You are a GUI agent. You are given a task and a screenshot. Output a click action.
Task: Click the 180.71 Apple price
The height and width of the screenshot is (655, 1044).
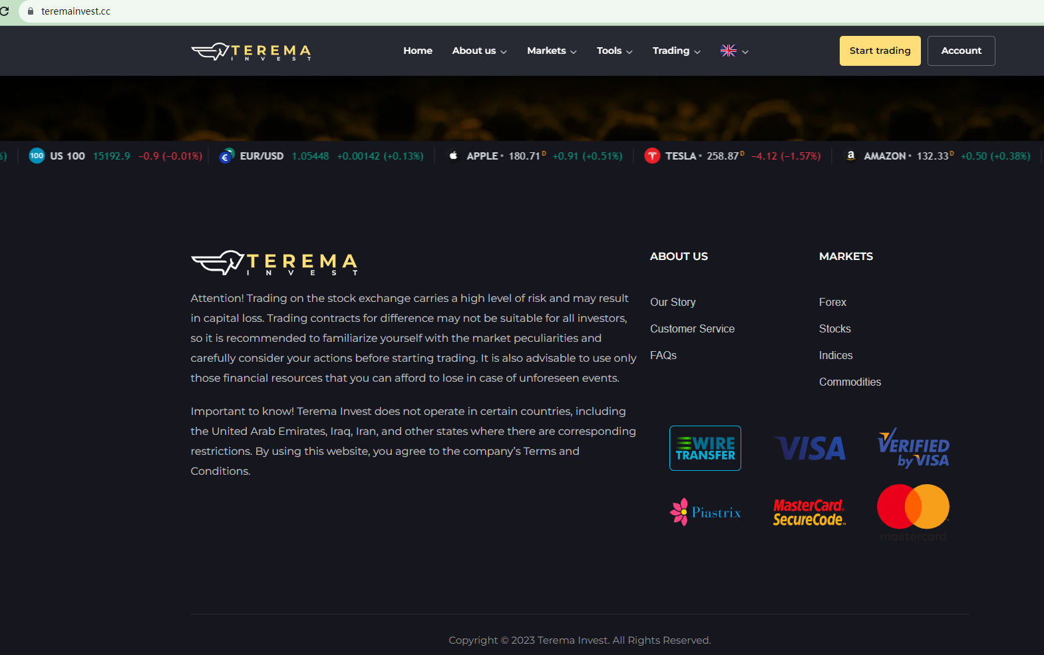[x=524, y=156]
